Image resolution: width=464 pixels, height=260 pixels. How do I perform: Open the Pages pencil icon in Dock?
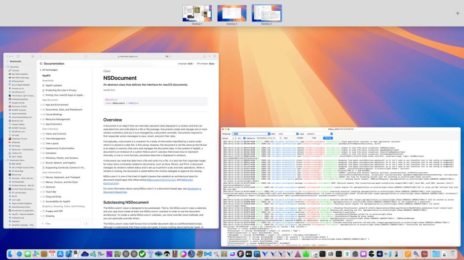pos(408,254)
